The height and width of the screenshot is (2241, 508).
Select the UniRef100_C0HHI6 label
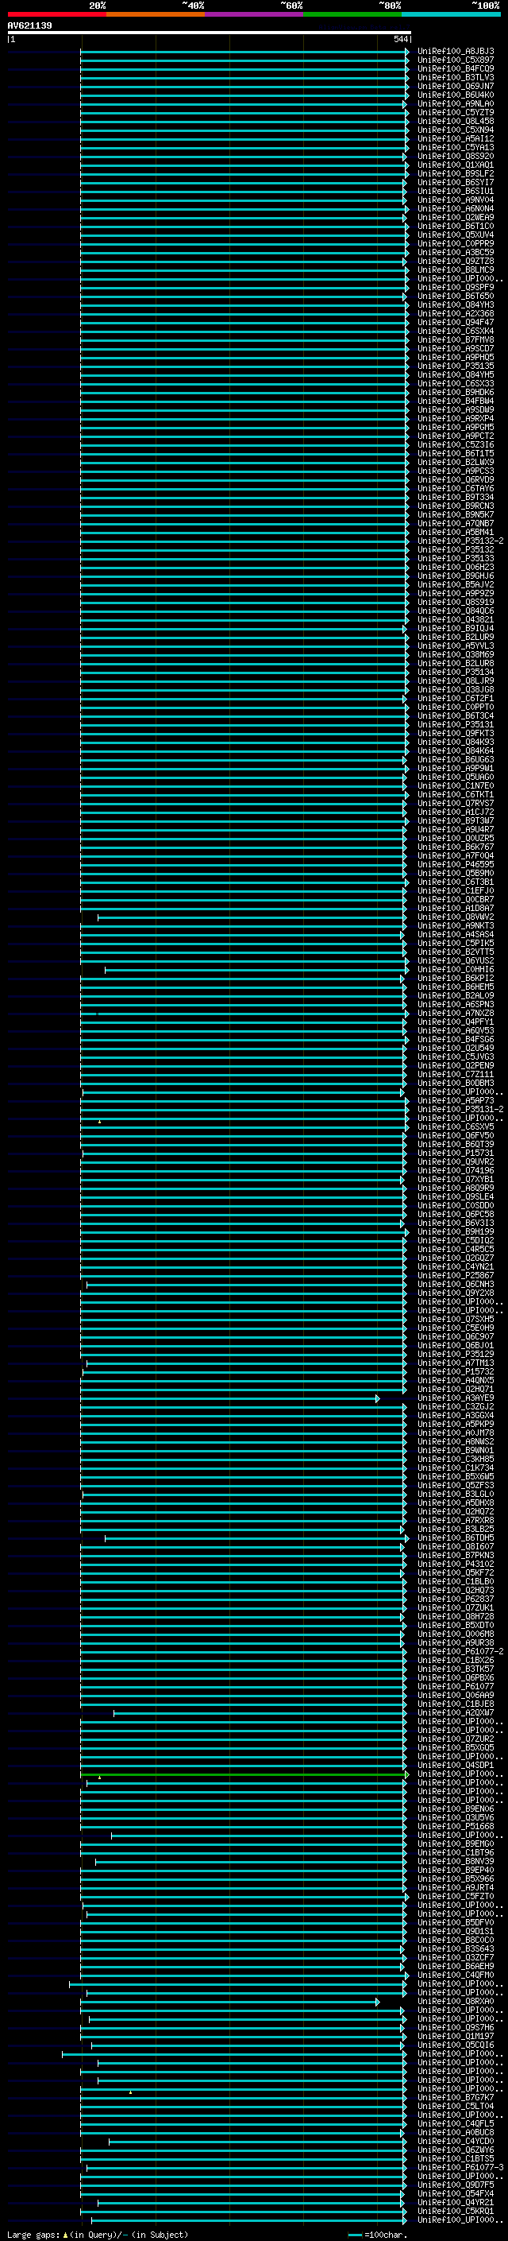[x=456, y=969]
